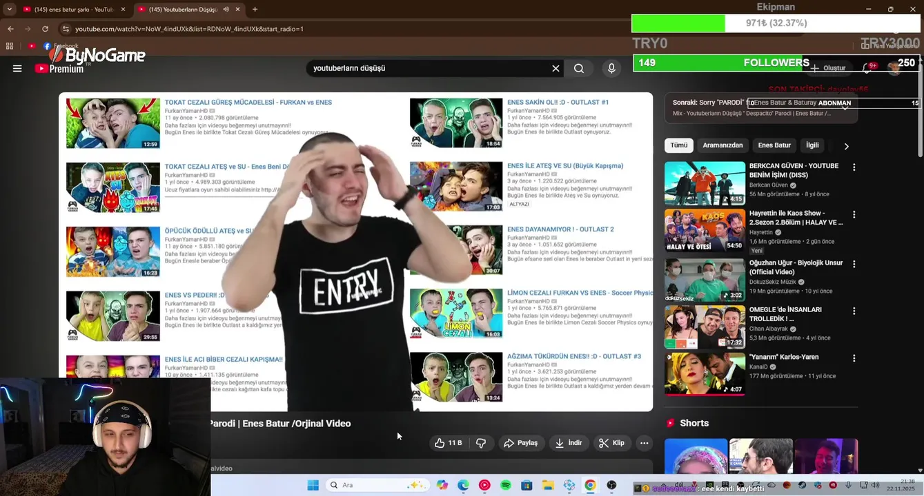Open the Berkcan Güven channel link
The width and height of the screenshot is (924, 496).
click(768, 185)
